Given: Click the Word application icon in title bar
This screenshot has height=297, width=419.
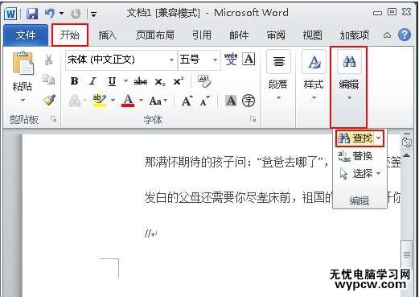Looking at the screenshot, I should point(10,13).
